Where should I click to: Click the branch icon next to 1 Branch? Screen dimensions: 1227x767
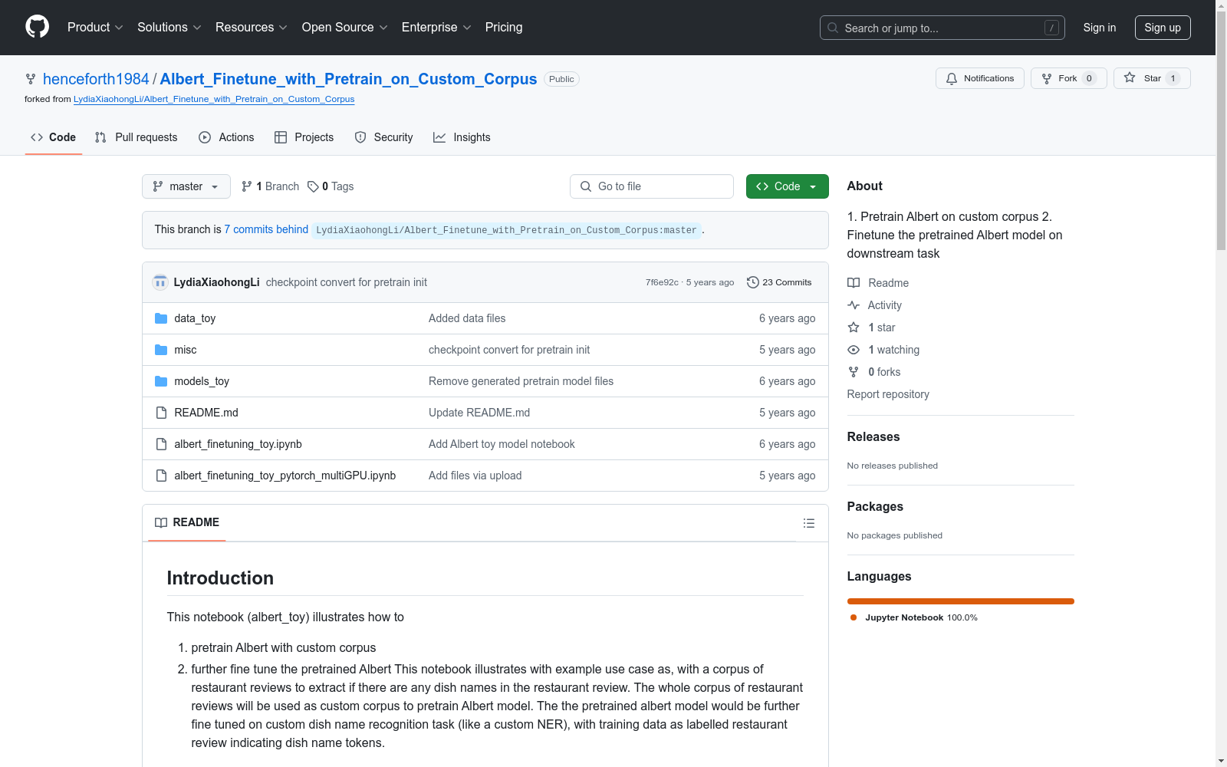[247, 186]
